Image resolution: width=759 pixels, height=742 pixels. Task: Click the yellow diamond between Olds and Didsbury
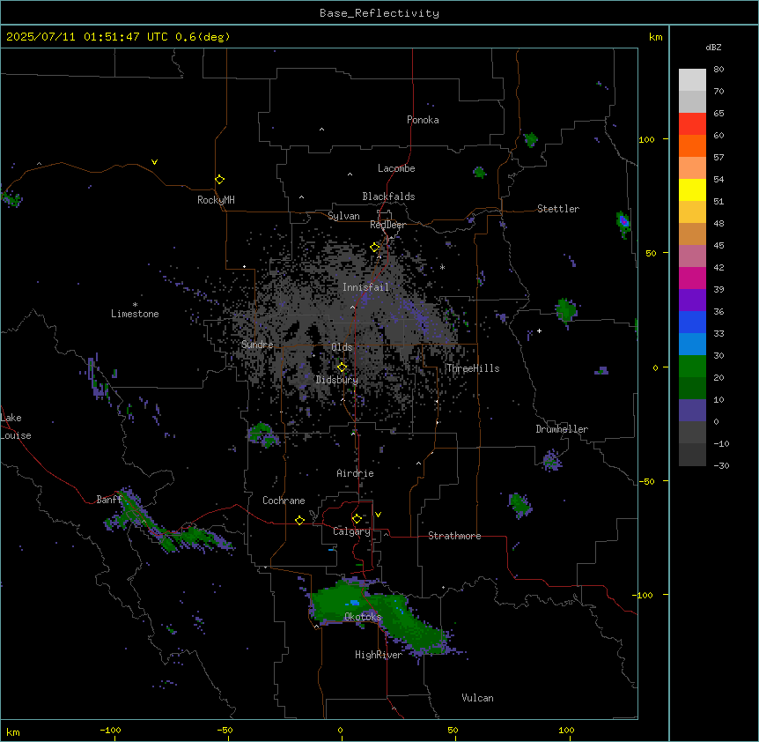tap(342, 367)
